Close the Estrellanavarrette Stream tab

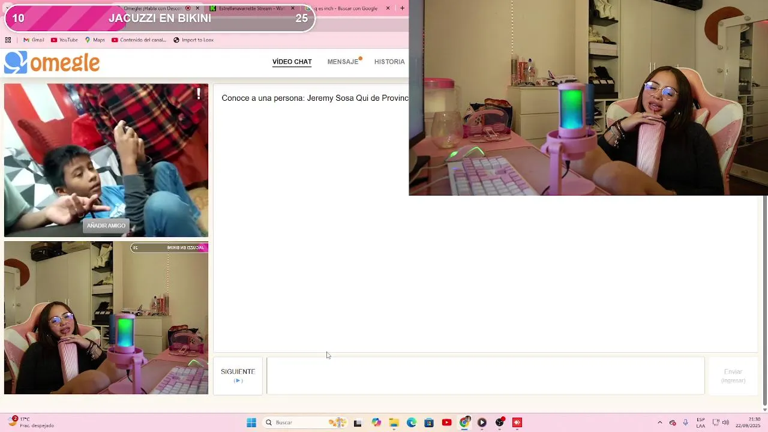(293, 8)
